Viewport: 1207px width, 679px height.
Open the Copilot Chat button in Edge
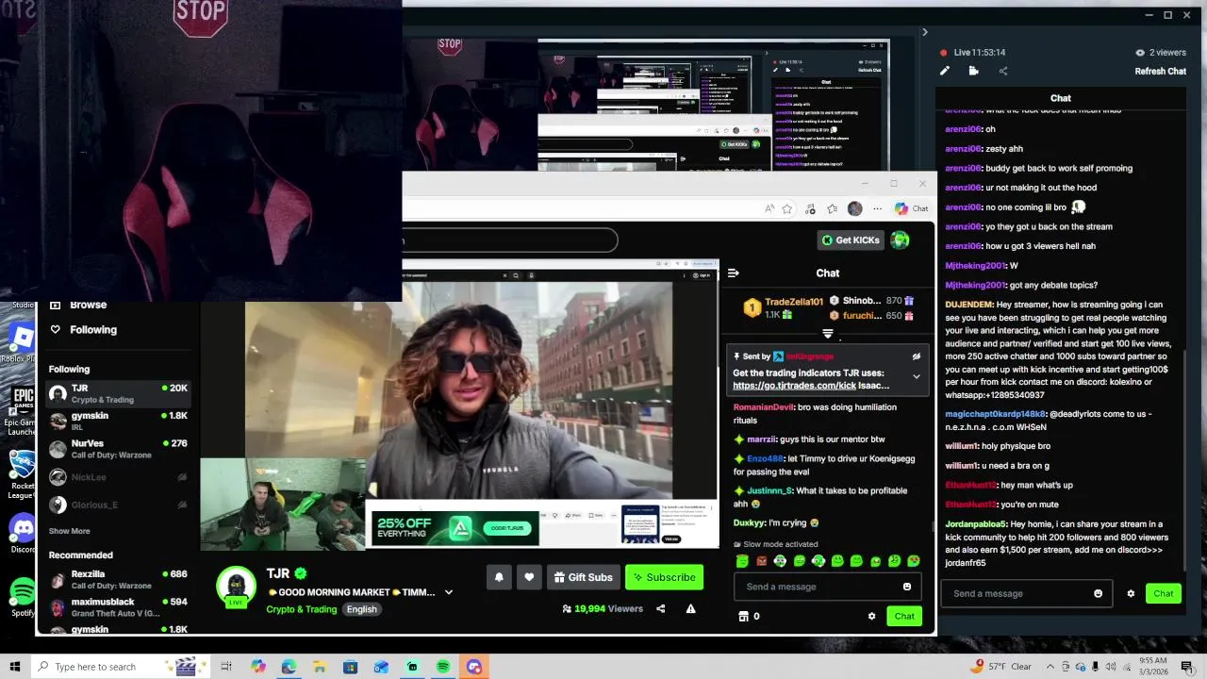point(912,208)
